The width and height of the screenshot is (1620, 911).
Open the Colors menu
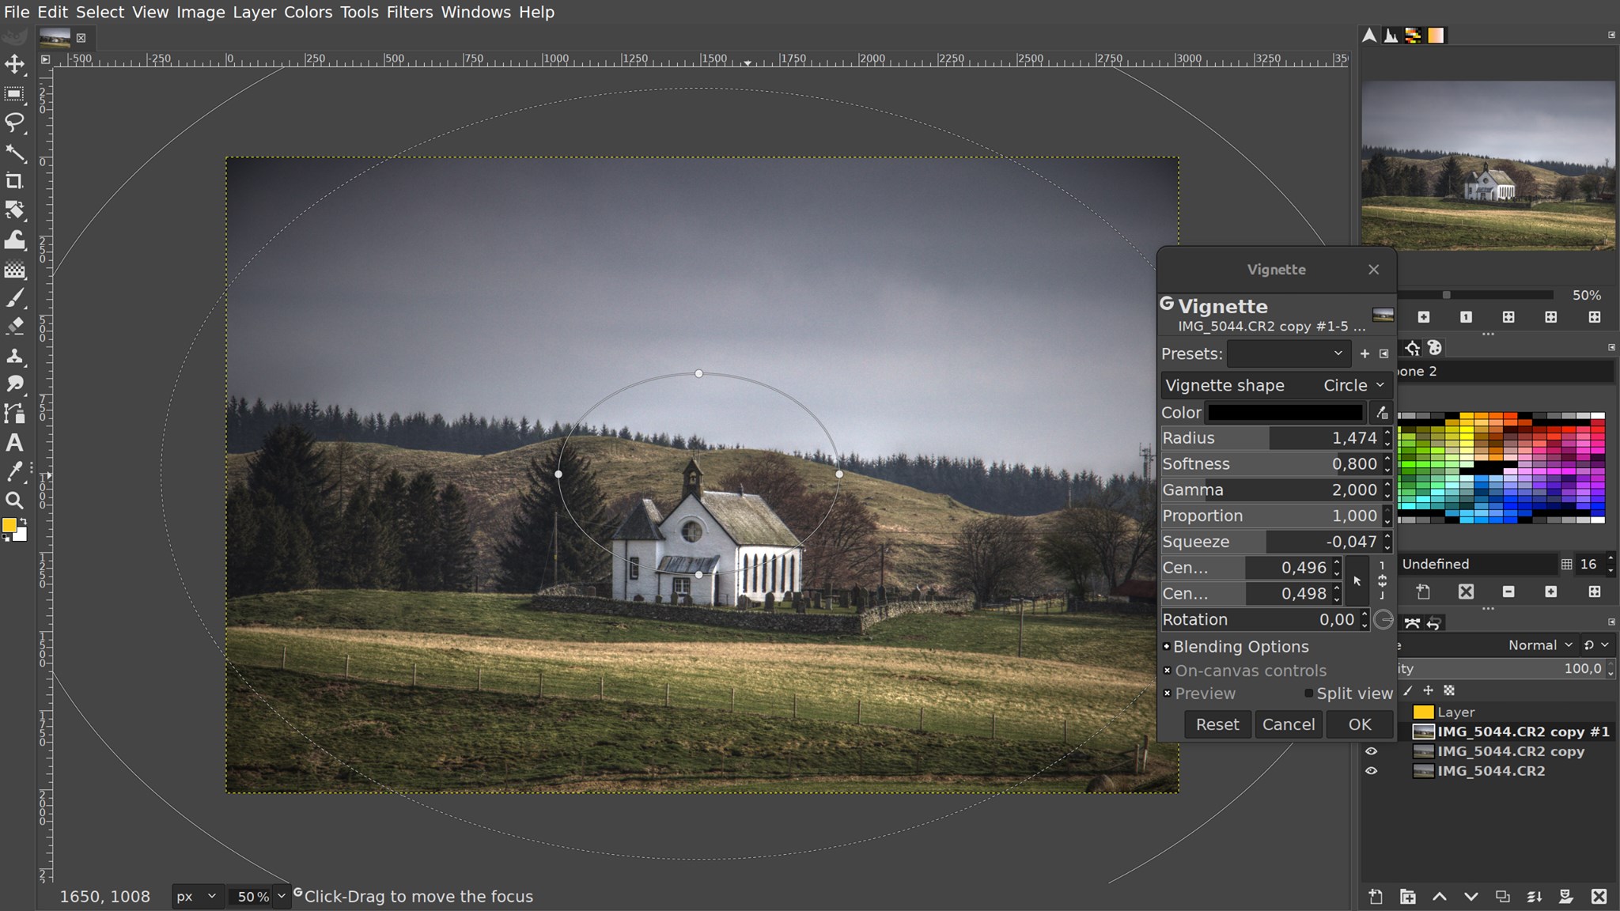pyautogui.click(x=308, y=12)
